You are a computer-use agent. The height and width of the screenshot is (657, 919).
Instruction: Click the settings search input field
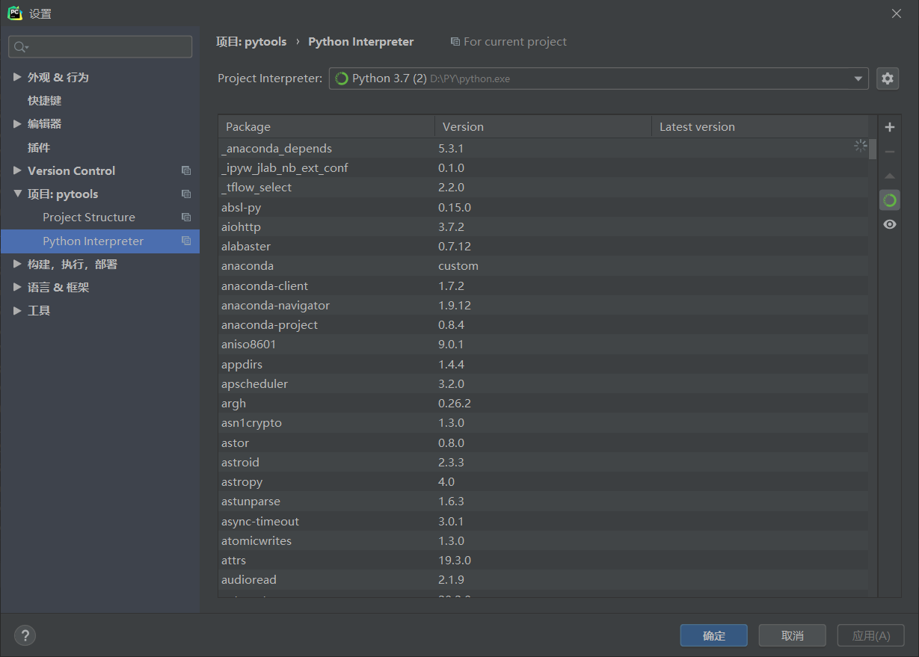100,47
